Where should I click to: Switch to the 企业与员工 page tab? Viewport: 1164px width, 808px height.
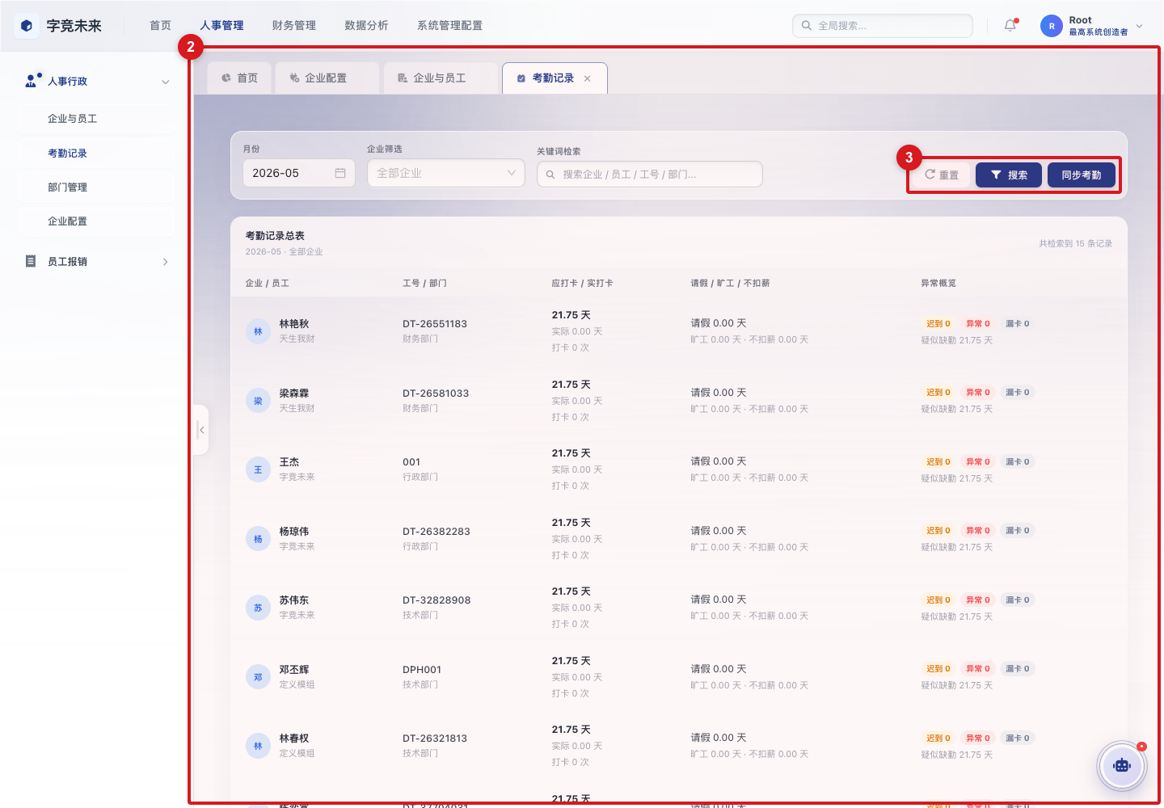pyautogui.click(x=440, y=78)
